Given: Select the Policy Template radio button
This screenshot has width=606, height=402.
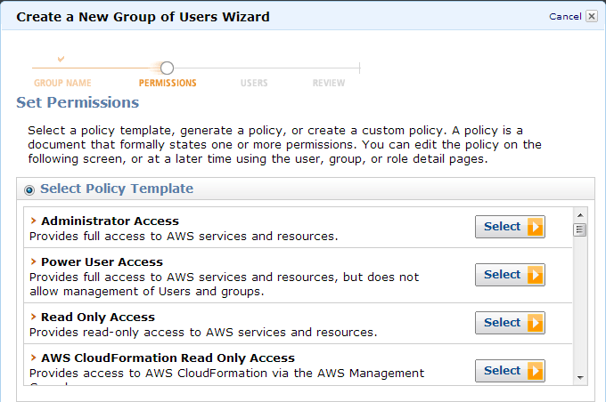Looking at the screenshot, I should pos(30,189).
